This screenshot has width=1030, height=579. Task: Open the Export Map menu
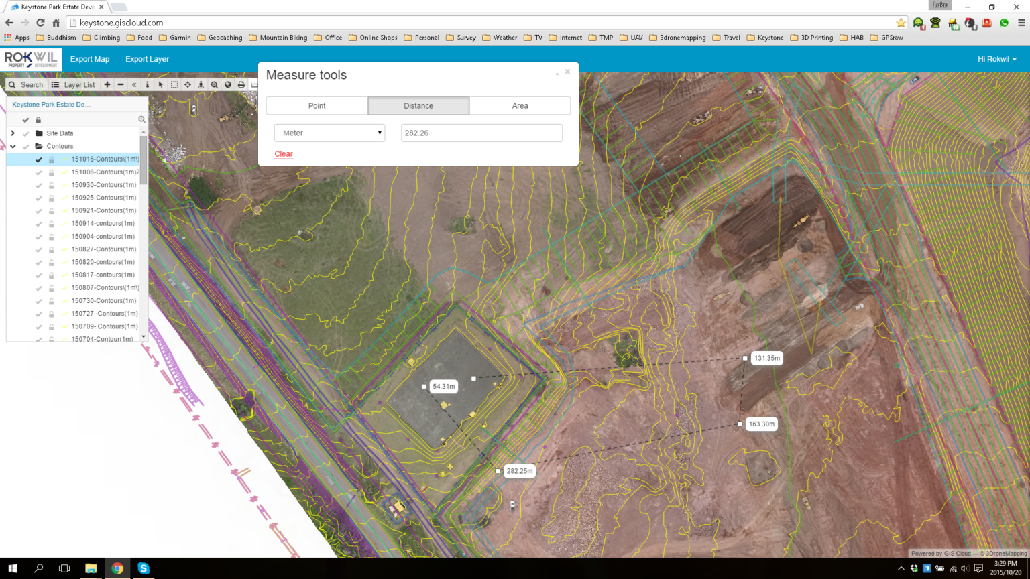point(89,59)
